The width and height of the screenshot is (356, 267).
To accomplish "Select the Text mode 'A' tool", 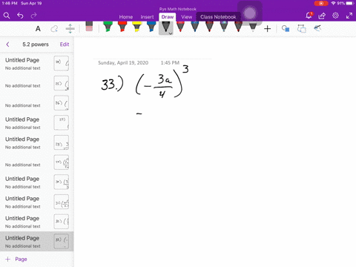I will tap(38, 29).
